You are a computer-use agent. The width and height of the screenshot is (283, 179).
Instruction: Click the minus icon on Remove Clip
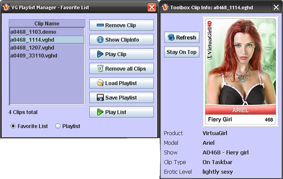(100, 25)
